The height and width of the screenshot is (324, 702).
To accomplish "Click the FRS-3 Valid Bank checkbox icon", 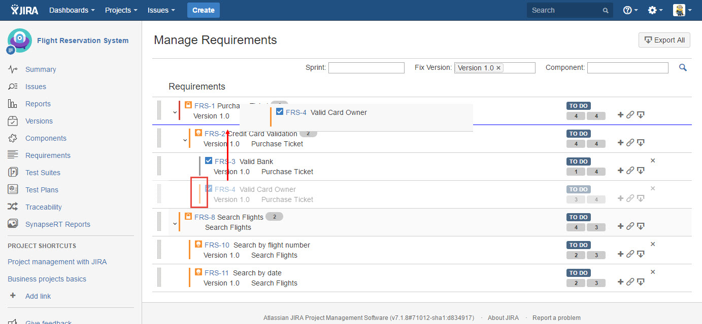I will pos(209,161).
